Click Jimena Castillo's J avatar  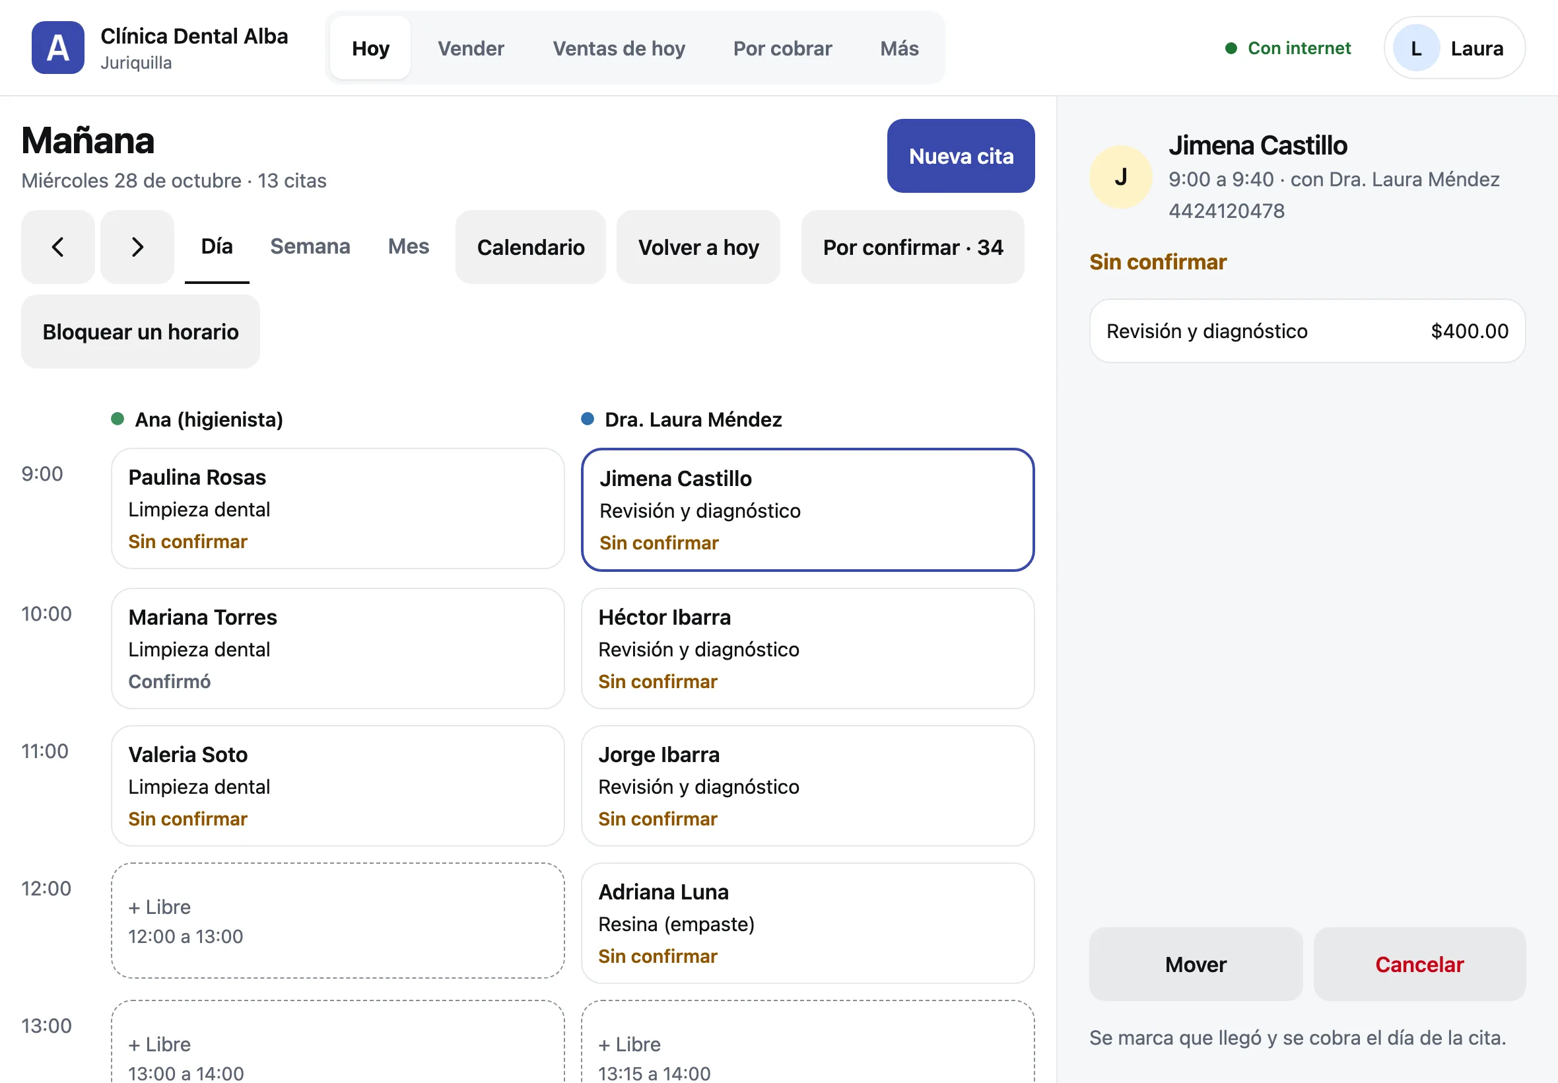pyautogui.click(x=1120, y=177)
